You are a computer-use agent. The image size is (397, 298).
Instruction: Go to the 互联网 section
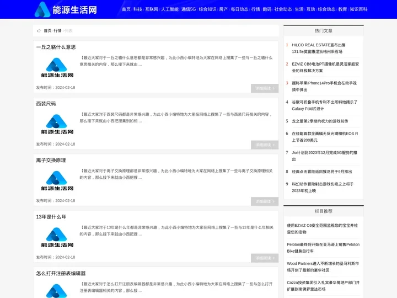pos(152,9)
